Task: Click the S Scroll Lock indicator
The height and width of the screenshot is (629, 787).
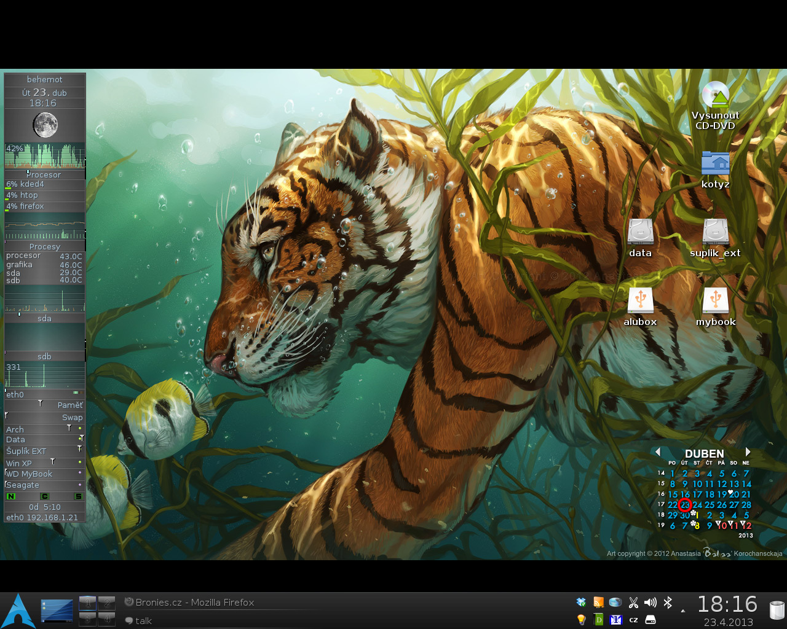Action: pos(78,496)
